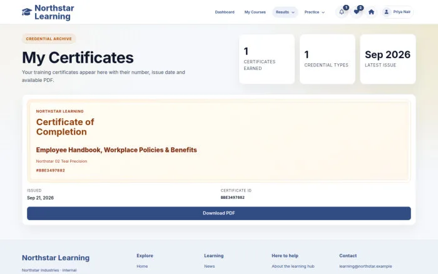Click the Certificate ID value BBE3497882

click(x=232, y=198)
